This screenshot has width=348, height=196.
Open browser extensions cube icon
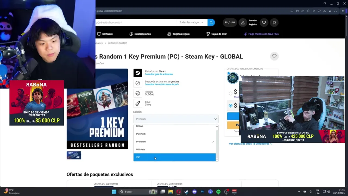pos(343,11)
